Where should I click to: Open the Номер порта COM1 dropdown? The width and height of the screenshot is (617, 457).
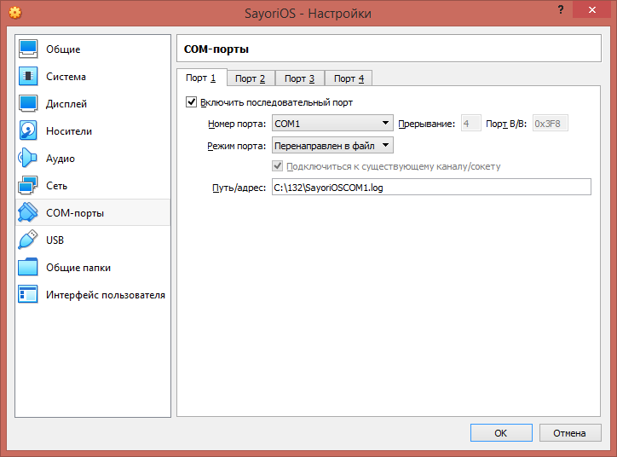[x=332, y=124]
